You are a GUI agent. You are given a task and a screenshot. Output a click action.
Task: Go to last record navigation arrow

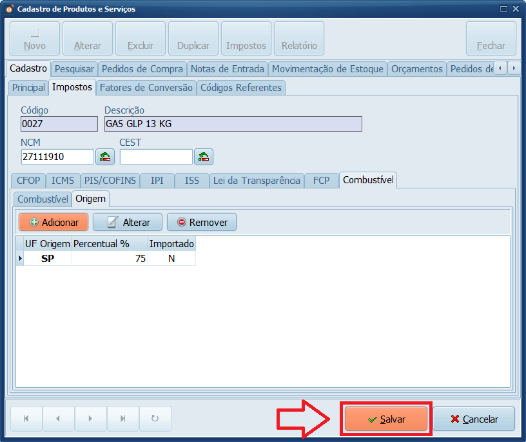point(122,419)
